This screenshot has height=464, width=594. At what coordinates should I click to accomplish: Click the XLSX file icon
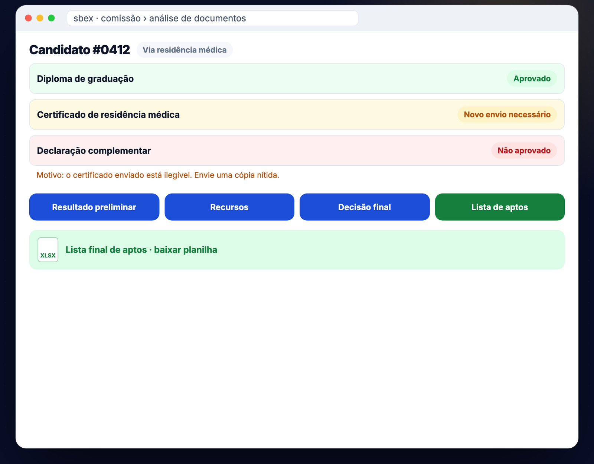point(48,250)
